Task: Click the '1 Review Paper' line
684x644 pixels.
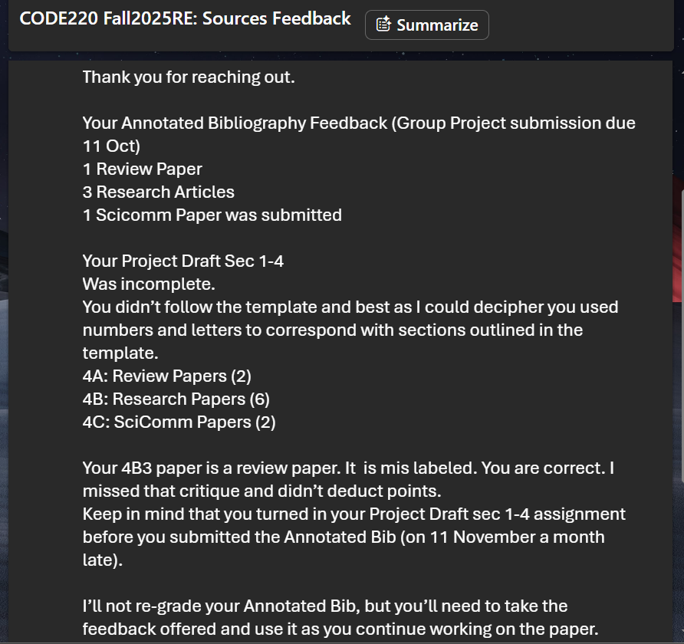Action: (143, 169)
